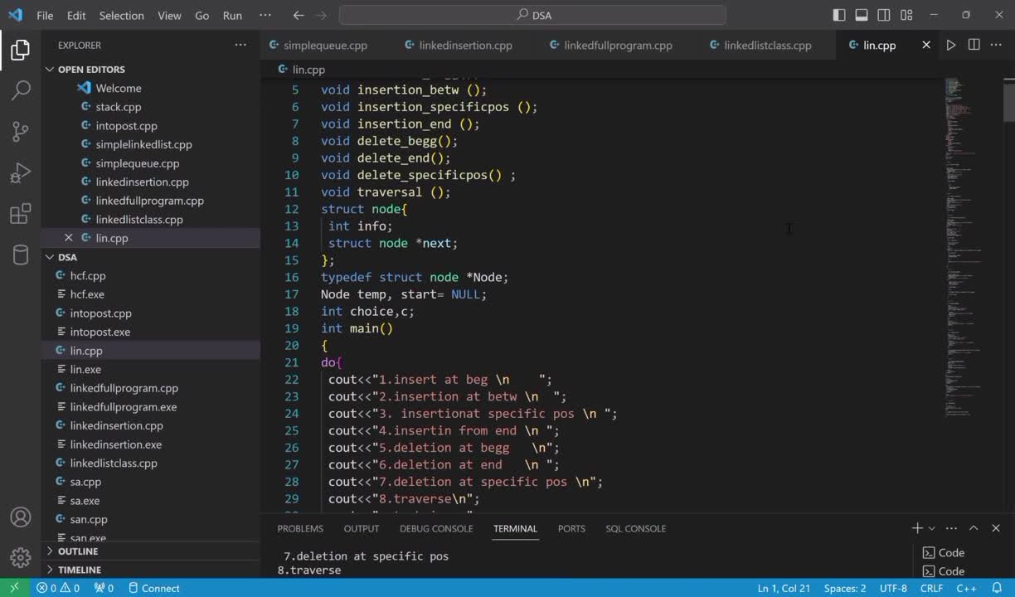Split the editor to the right
This screenshot has width=1015, height=597.
(974, 45)
